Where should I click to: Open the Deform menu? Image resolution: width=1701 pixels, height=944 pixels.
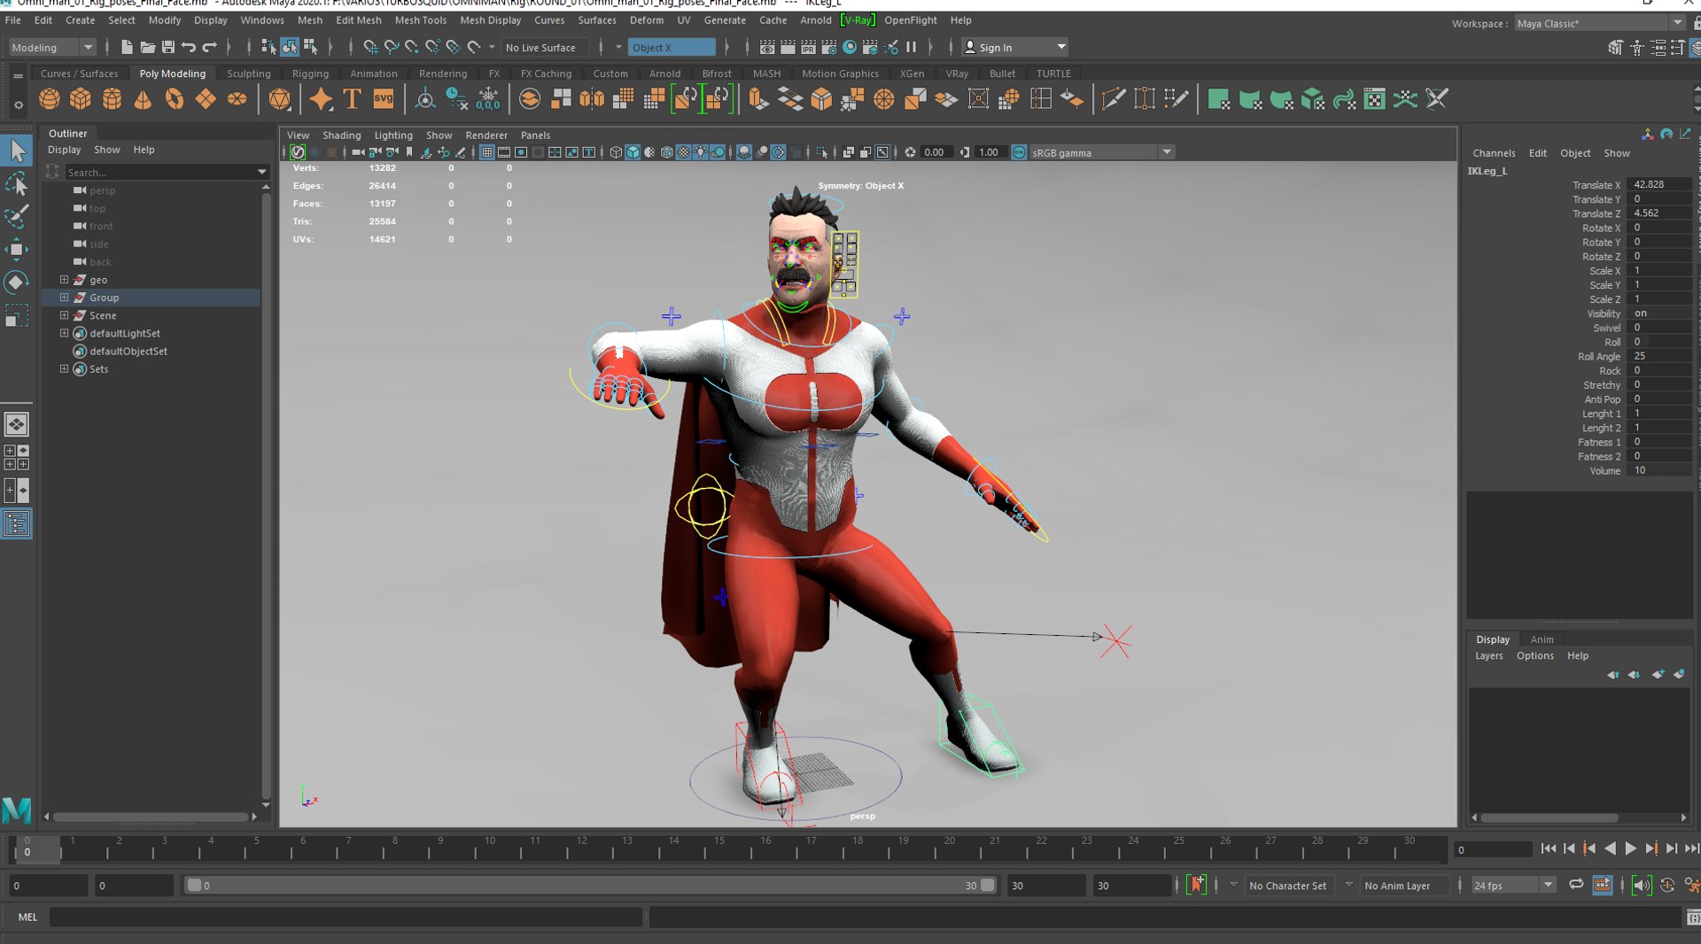point(646,19)
